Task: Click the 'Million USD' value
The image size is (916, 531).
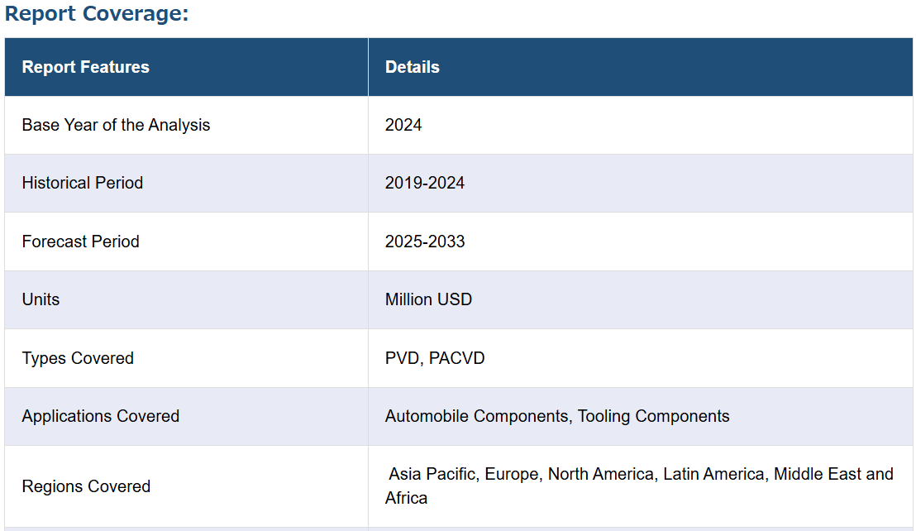Action: pos(428,299)
